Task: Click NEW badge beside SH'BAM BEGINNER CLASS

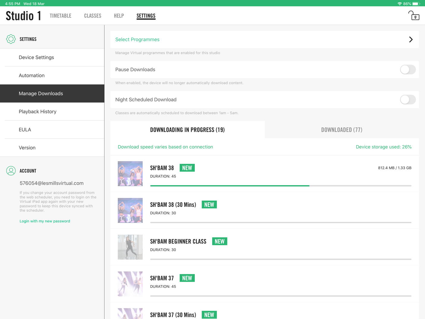Action: 219,241
